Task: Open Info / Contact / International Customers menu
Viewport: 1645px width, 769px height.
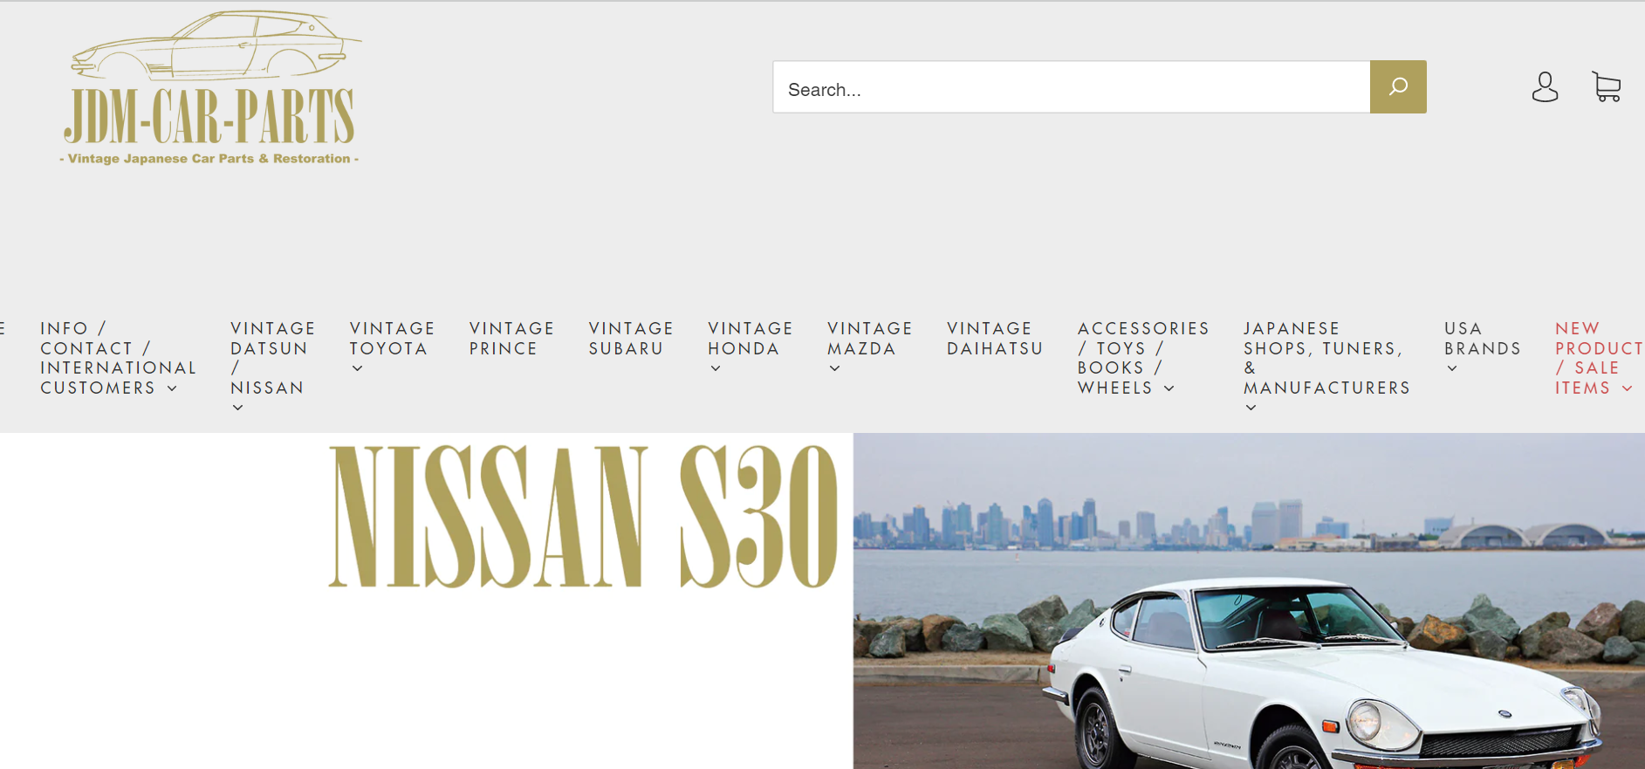Action: point(118,358)
